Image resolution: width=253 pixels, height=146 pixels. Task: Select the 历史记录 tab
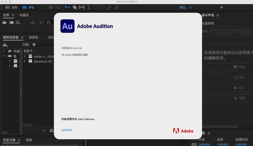9,140
